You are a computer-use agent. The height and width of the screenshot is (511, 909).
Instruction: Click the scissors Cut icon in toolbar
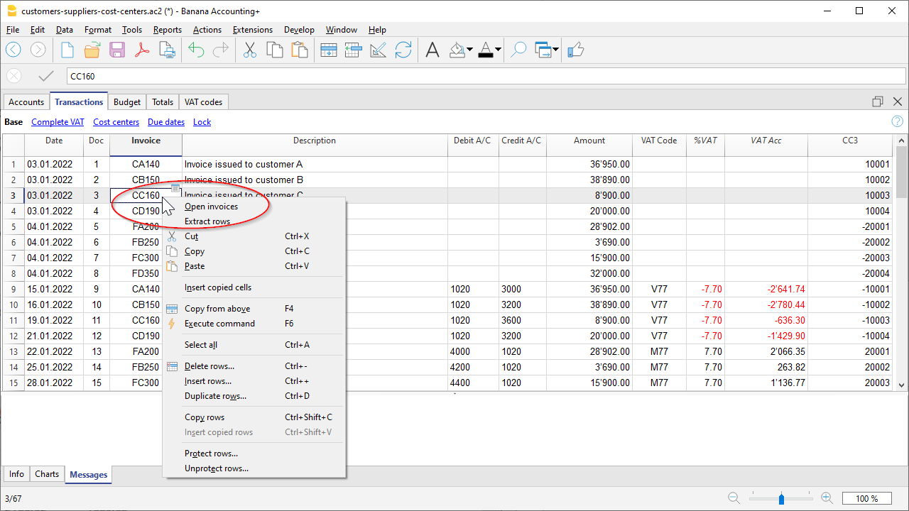(x=249, y=50)
